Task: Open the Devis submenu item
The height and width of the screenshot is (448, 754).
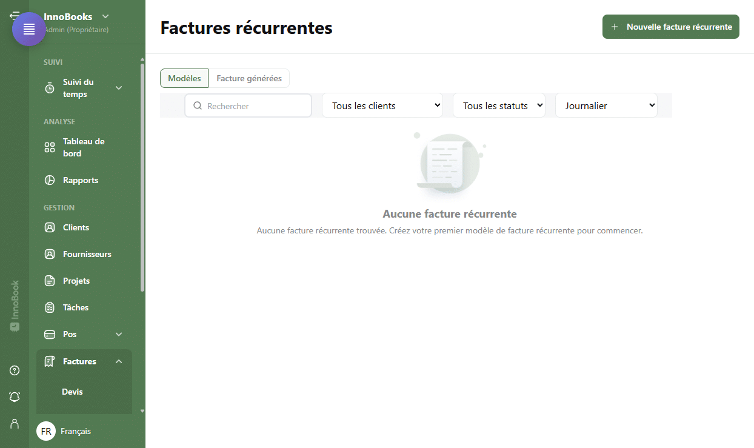Action: click(72, 392)
